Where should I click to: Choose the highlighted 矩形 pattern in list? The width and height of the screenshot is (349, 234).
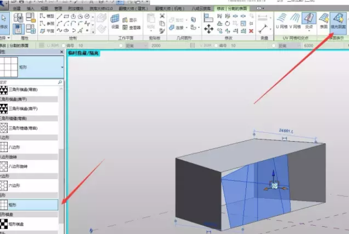(29, 204)
